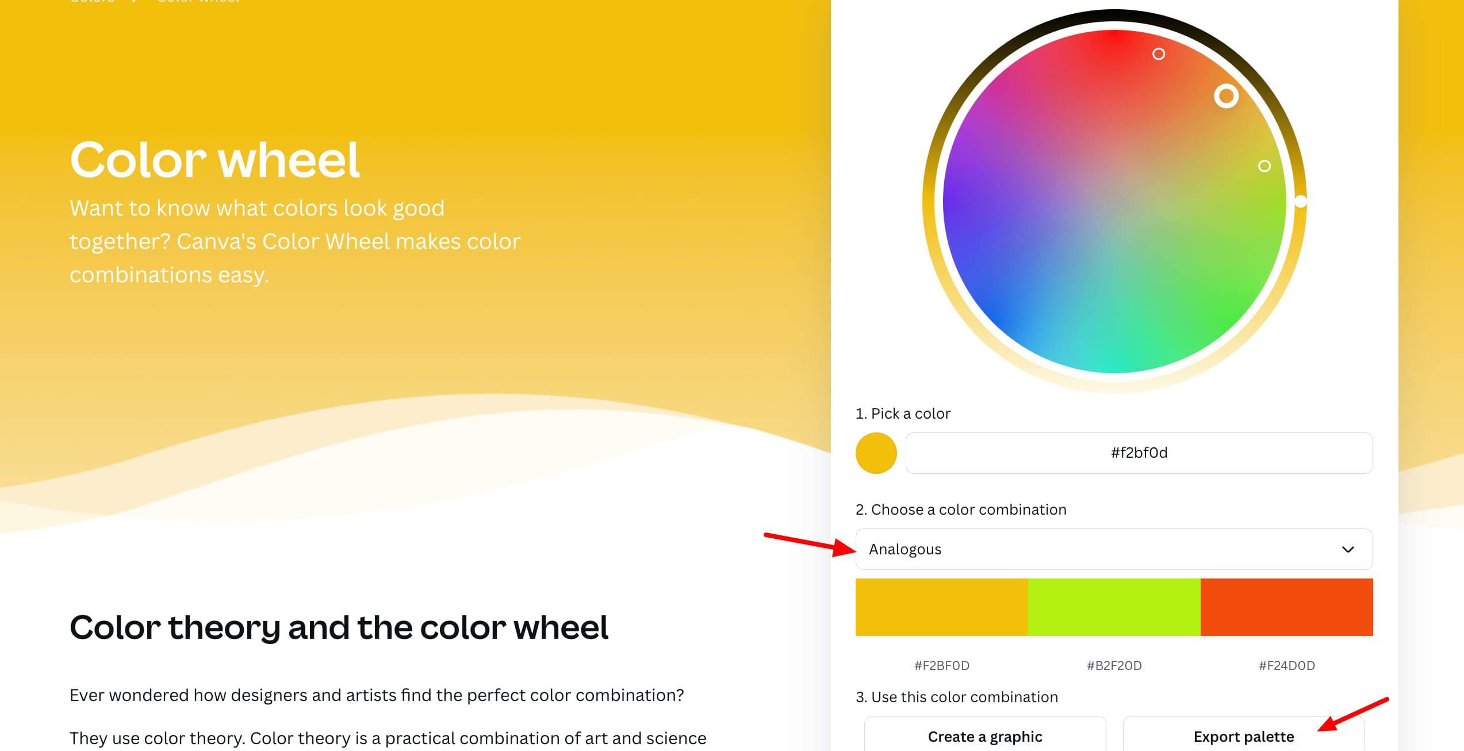This screenshot has width=1464, height=751.
Task: Pick the cyan bottom edge of the color wheel
Action: click(x=1114, y=363)
